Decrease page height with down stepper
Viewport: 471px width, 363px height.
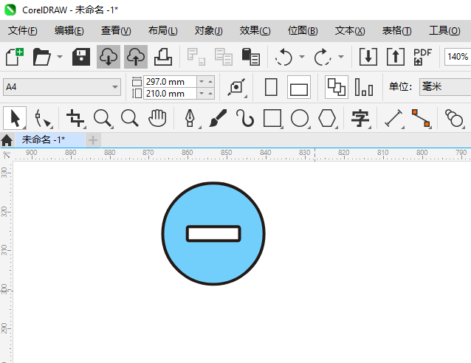(202, 94)
